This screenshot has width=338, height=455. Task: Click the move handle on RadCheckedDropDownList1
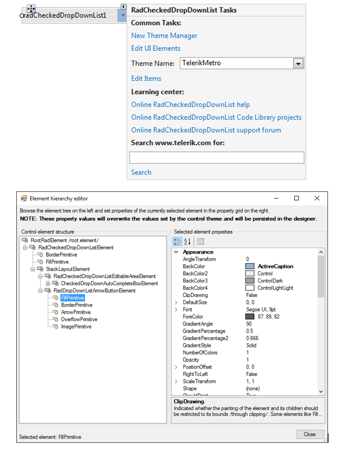tap(32, 9)
